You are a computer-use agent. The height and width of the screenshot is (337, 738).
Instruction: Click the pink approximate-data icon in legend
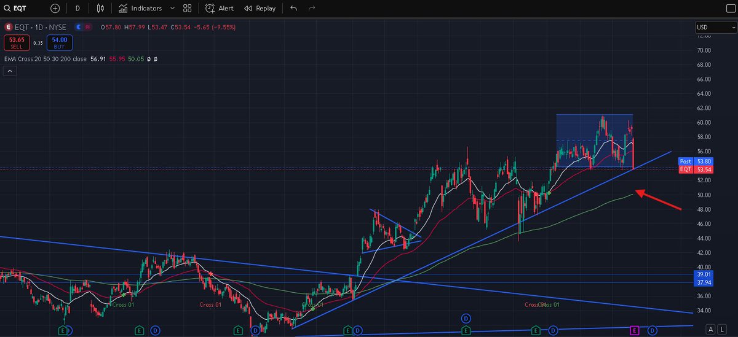[x=88, y=28]
